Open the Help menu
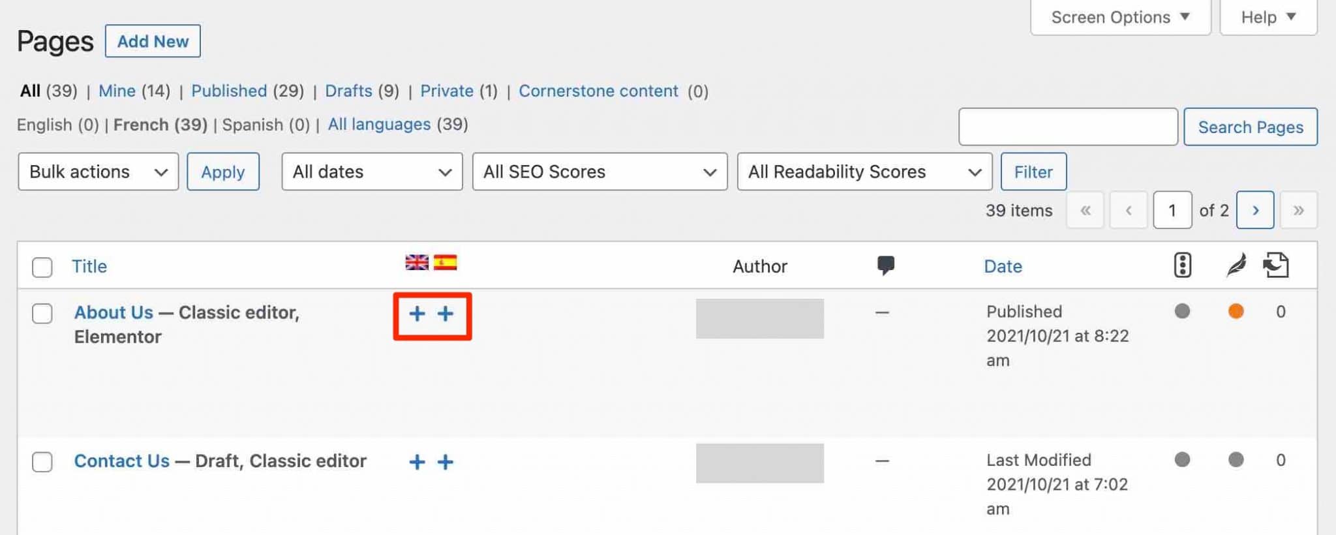The image size is (1336, 535). (1266, 17)
